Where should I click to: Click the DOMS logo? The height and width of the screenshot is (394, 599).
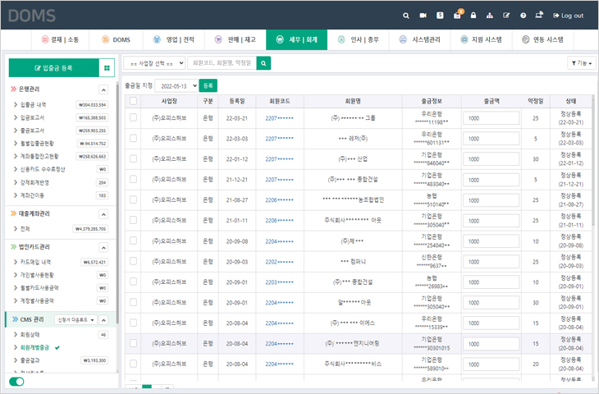(32, 16)
